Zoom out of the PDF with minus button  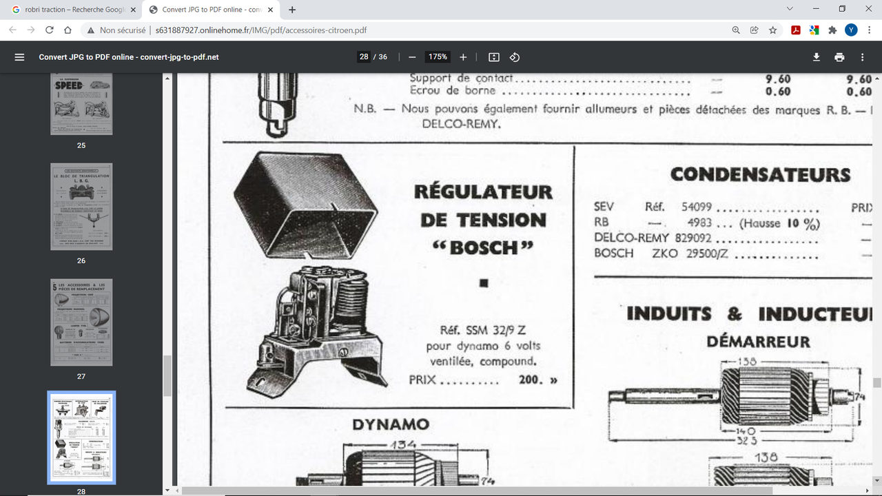[x=412, y=57]
